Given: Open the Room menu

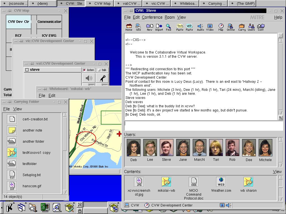Looking at the screenshot, I should (x=170, y=17).
